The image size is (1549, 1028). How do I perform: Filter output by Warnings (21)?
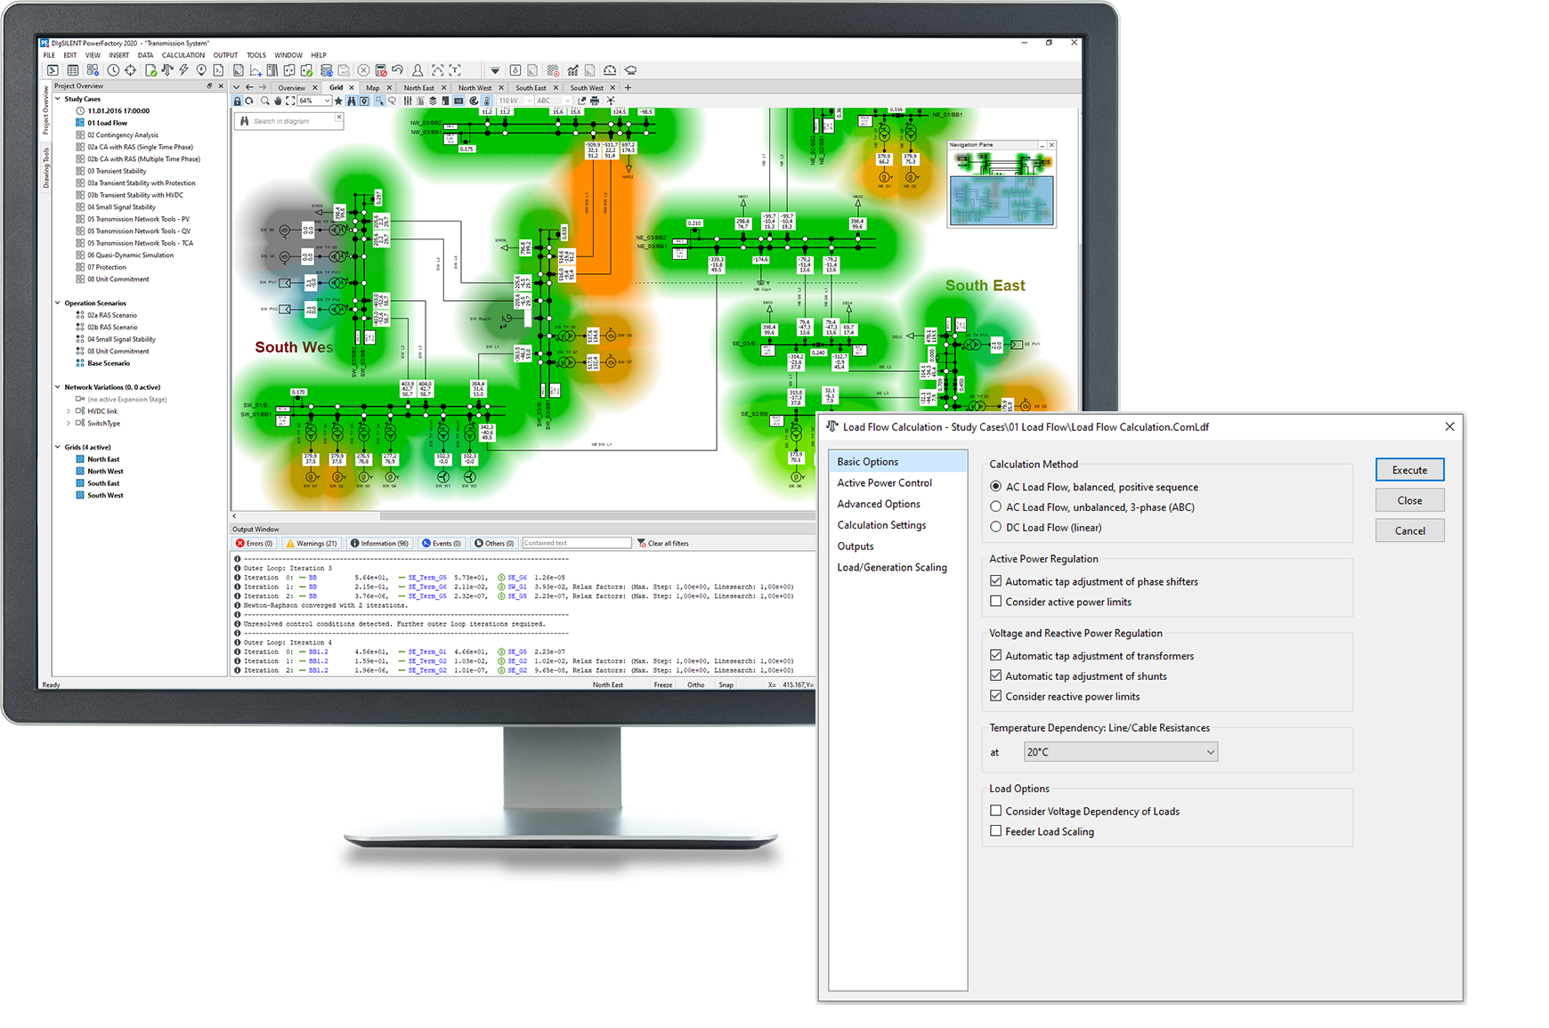312,543
